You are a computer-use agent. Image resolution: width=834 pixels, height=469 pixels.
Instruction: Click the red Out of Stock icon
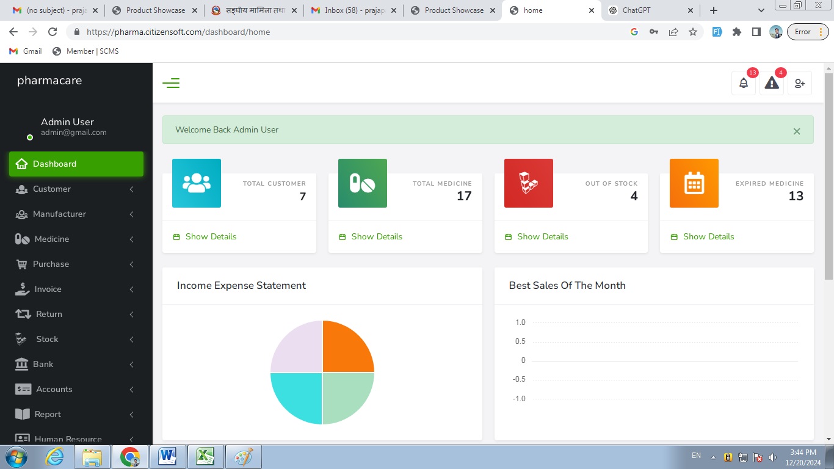click(x=528, y=183)
